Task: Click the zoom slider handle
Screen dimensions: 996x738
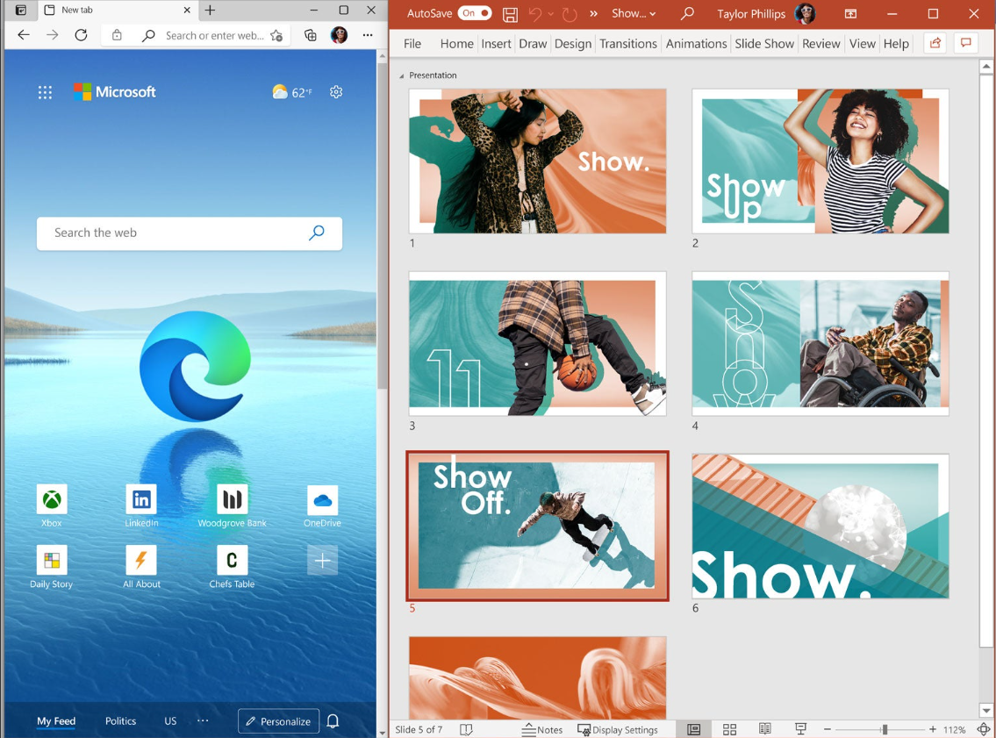Action: point(885,730)
